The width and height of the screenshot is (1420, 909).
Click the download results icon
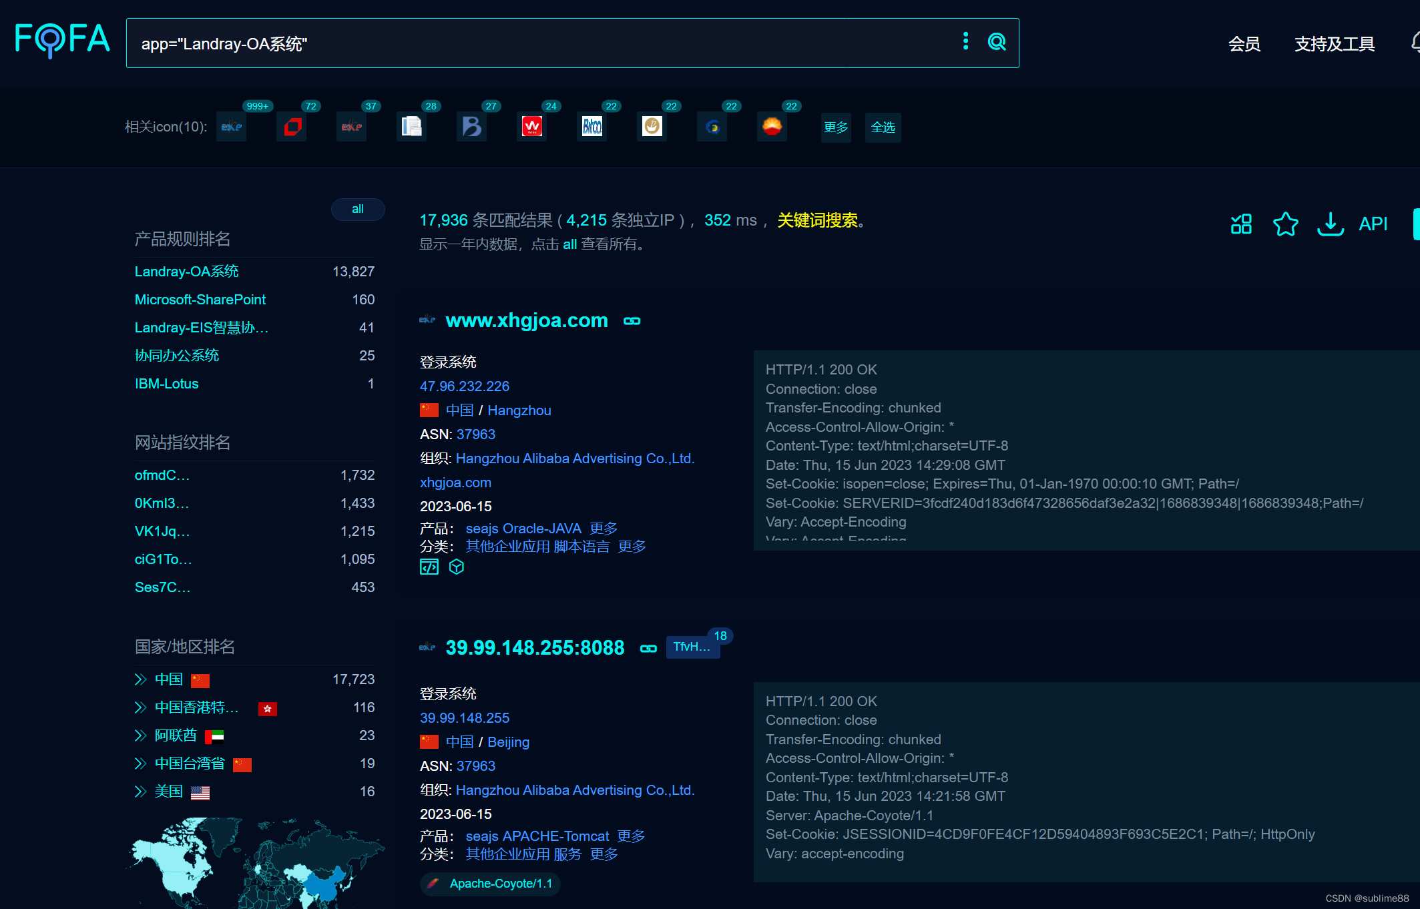[x=1331, y=224]
